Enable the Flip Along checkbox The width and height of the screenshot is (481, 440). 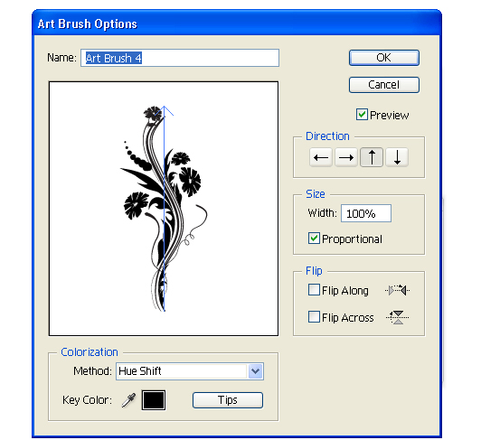point(314,290)
